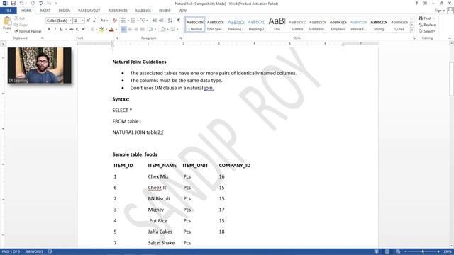Click the Decrease Indent icon
The image size is (454, 255).
point(155,21)
